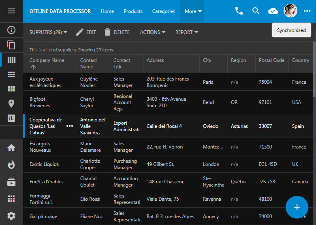
Task: Open the charts view icon
Action: tap(11, 118)
